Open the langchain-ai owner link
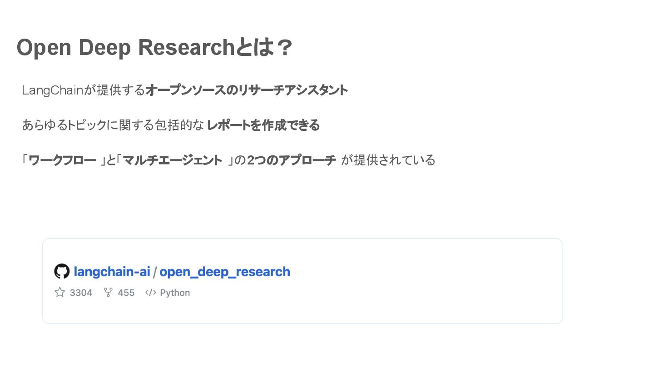The width and height of the screenshot is (654, 368). (112, 272)
